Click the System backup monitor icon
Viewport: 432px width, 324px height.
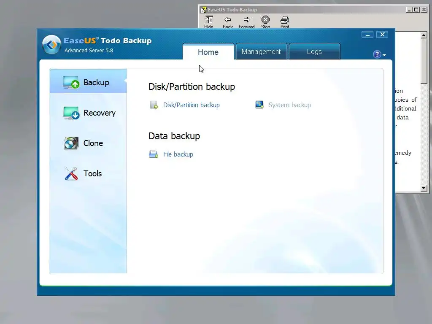click(x=259, y=105)
